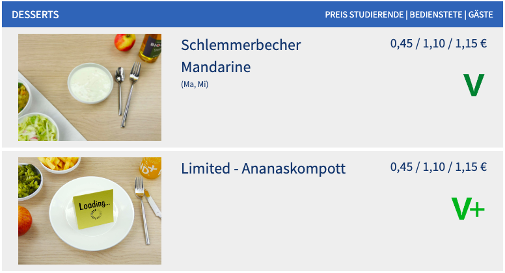This screenshot has width=505, height=273.
Task: Show allergen info (Ma, Mi) note
Action: click(195, 84)
